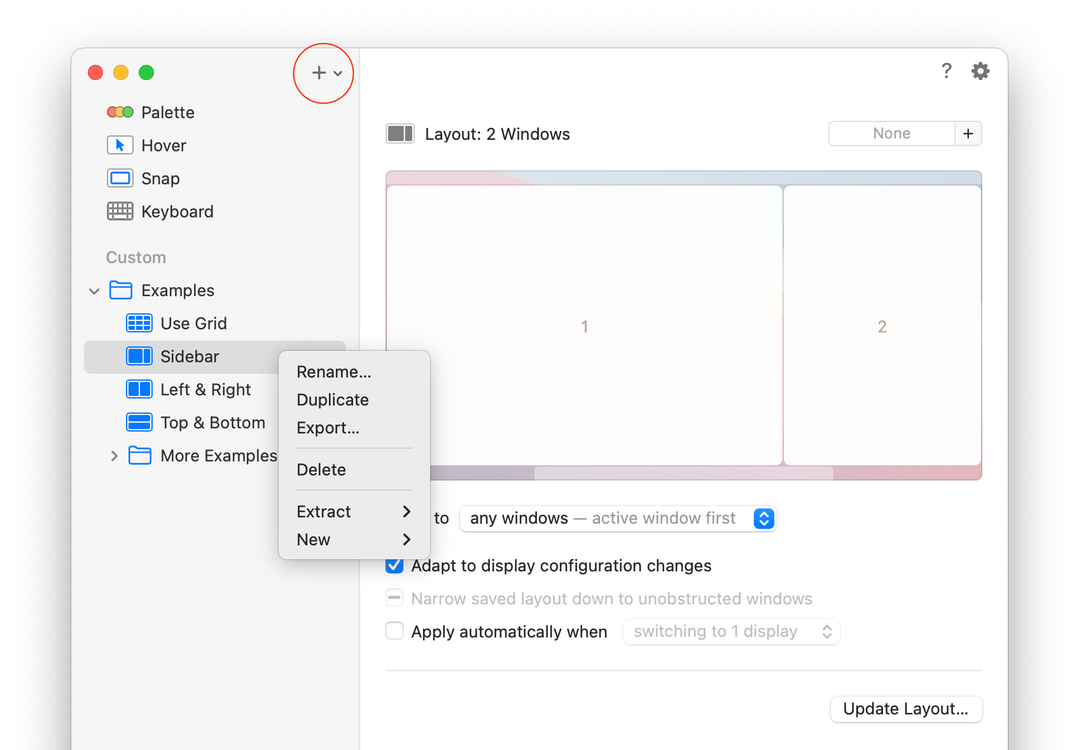Click the layout icon beside Layout: 2 Windows

[400, 134]
